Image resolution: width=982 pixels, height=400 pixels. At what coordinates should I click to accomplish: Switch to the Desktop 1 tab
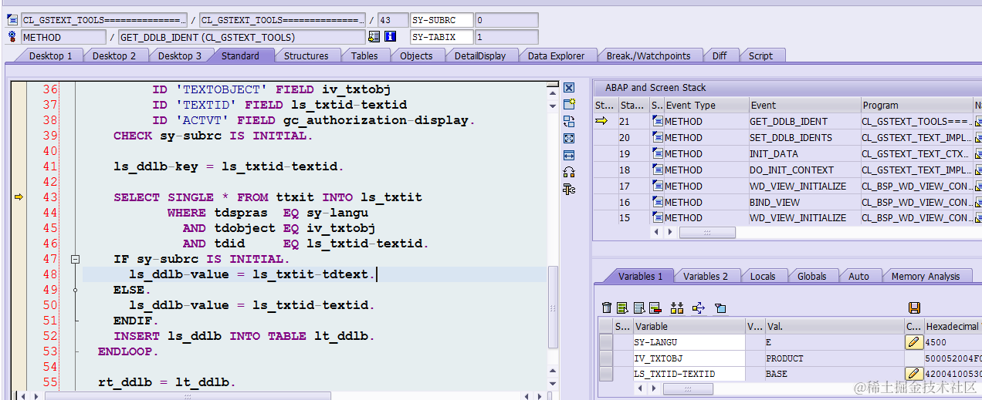click(x=50, y=55)
